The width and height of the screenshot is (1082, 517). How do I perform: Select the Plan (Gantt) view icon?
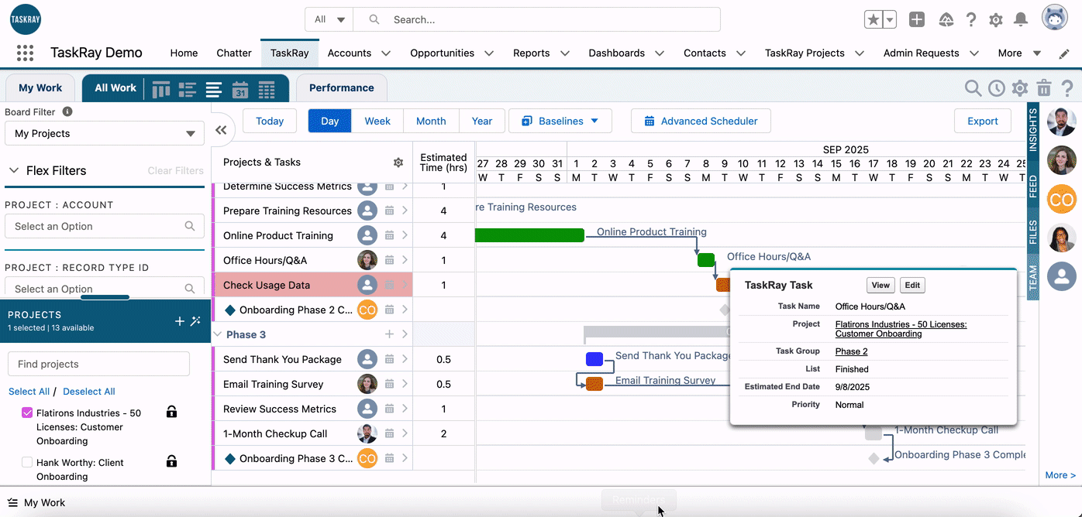tap(214, 89)
